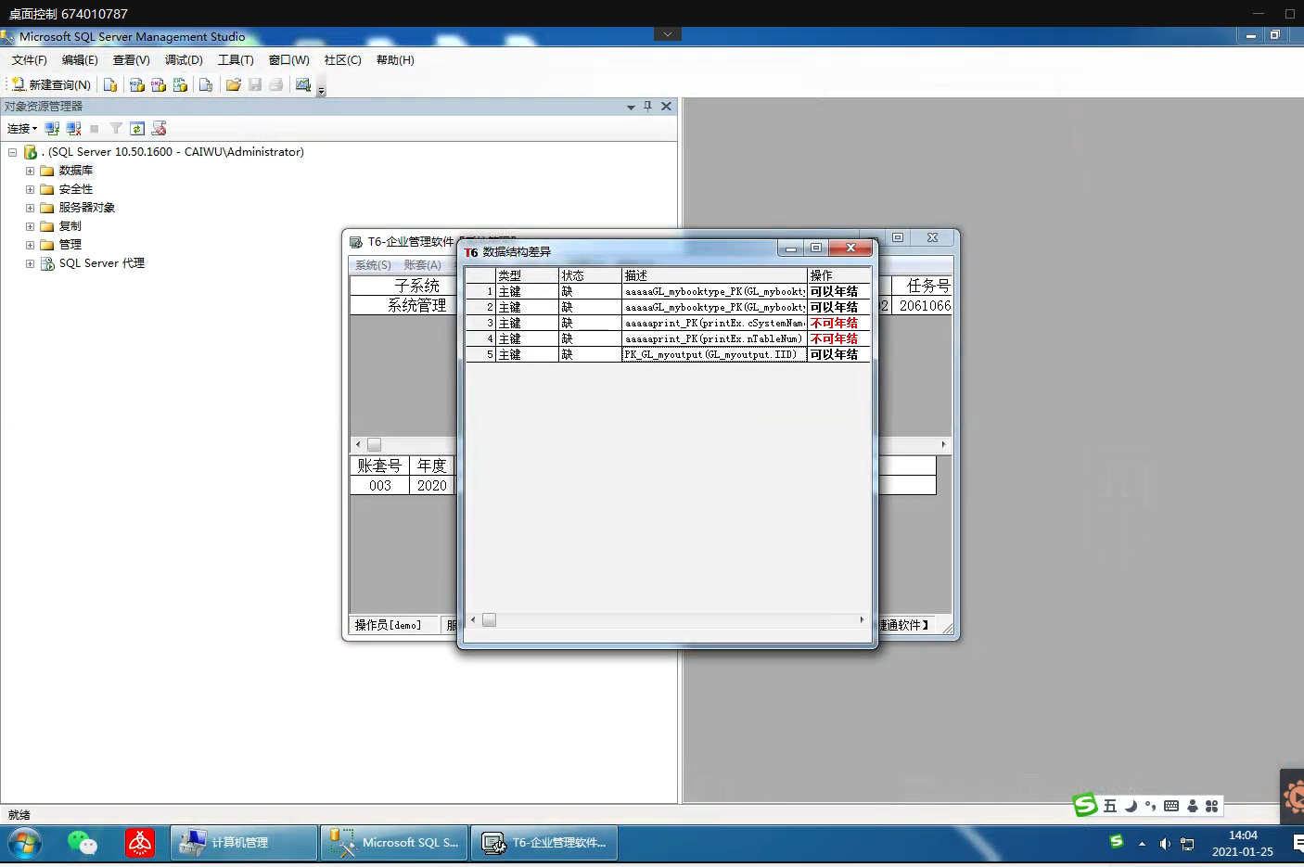Click the Refresh icon in Object Explorer
The height and width of the screenshot is (867, 1304).
[x=137, y=129]
